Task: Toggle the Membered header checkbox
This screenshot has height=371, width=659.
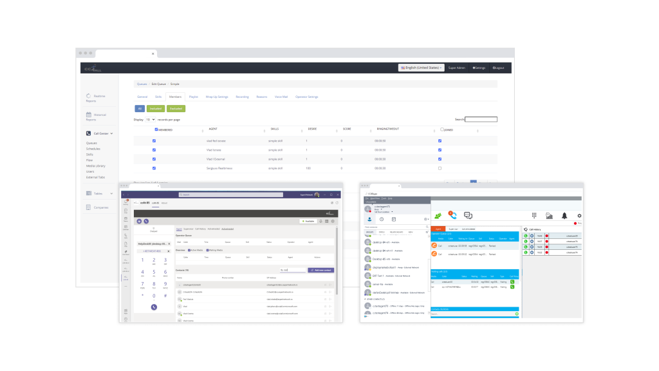Action: (x=156, y=129)
